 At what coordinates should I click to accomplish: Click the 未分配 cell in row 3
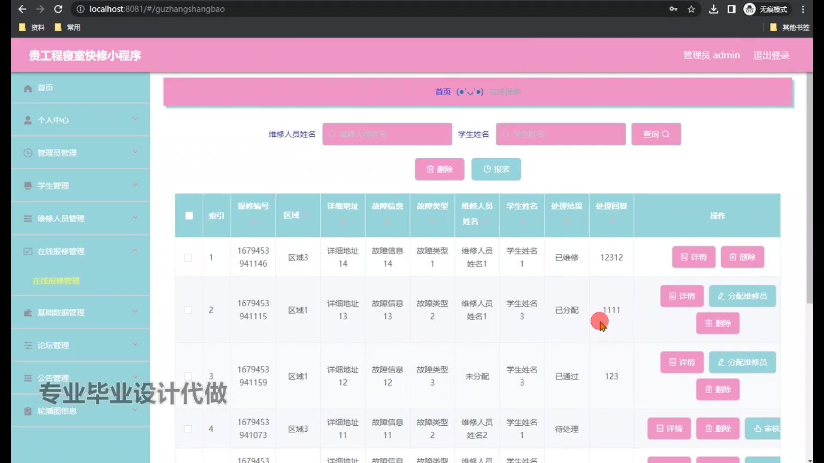(477, 376)
